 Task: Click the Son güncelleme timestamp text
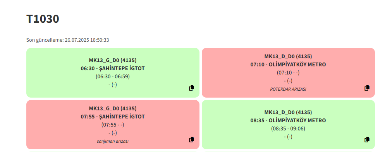[x=68, y=40]
